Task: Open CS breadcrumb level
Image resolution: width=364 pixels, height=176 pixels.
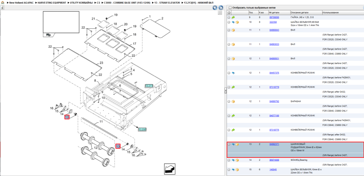Action: pyautogui.click(x=98, y=3)
